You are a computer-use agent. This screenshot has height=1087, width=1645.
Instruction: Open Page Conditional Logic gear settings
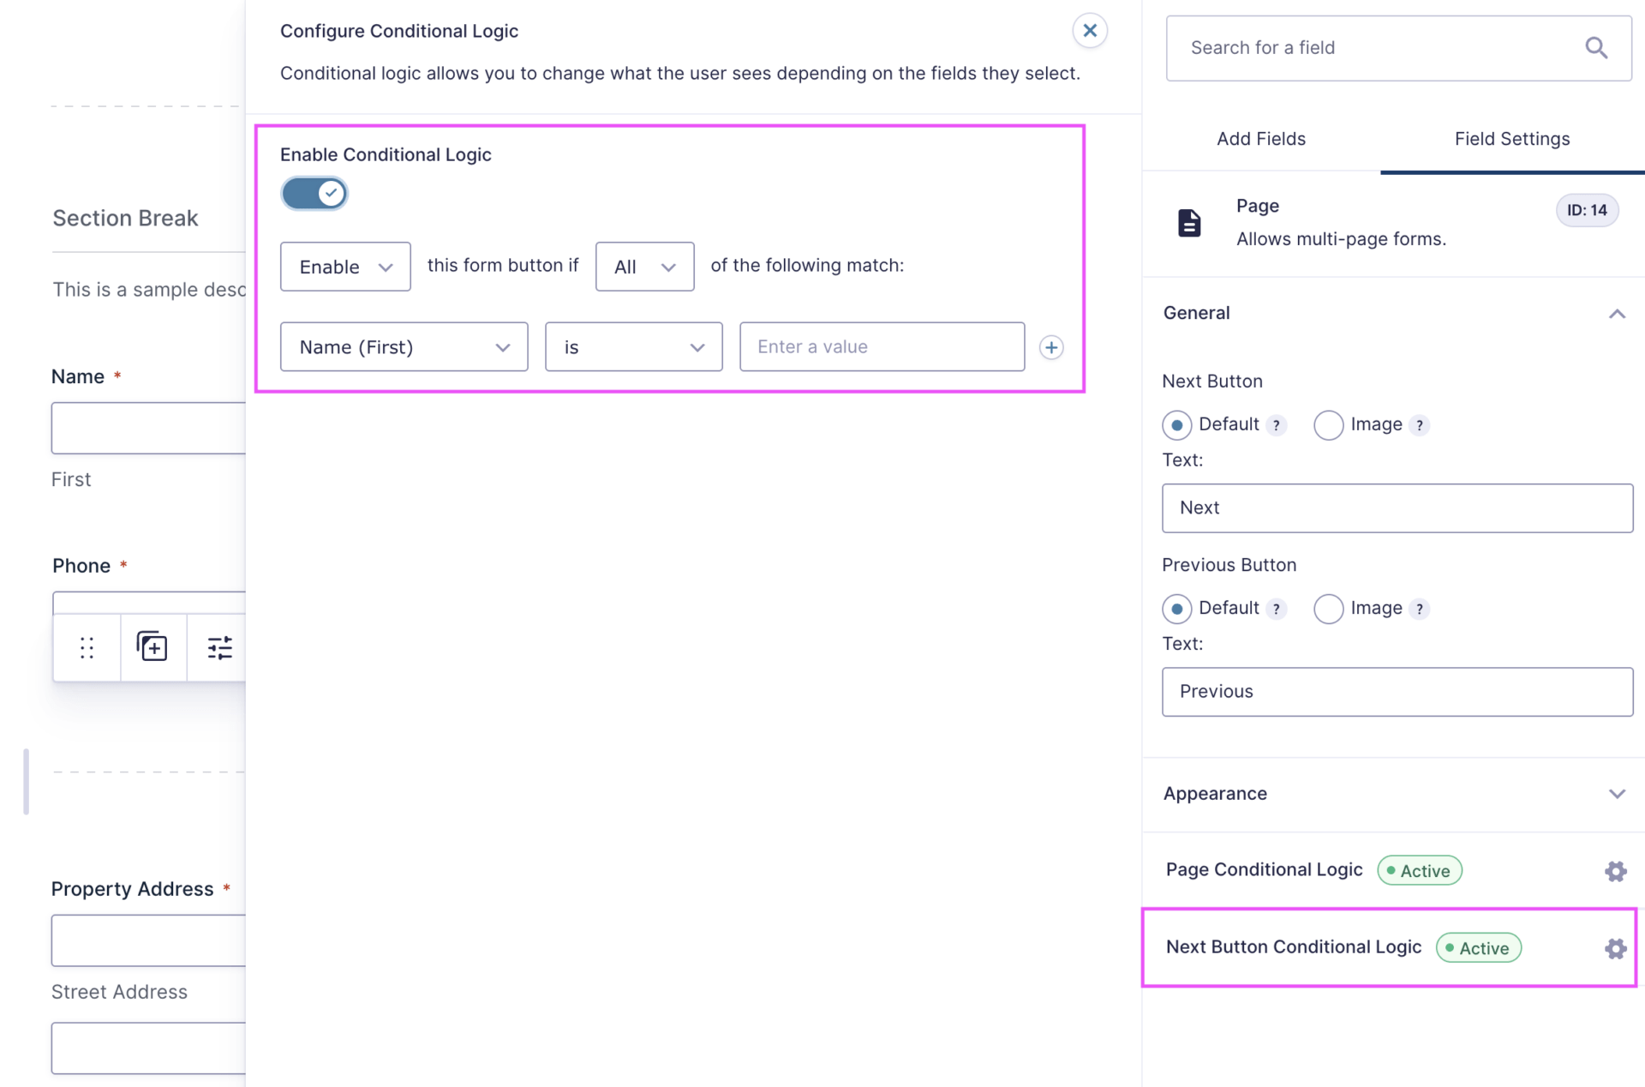[x=1615, y=871]
